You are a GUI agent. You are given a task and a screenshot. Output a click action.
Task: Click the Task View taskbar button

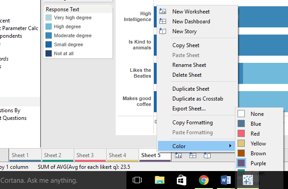click(x=138, y=180)
